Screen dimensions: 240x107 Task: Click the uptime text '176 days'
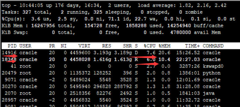[66, 6]
